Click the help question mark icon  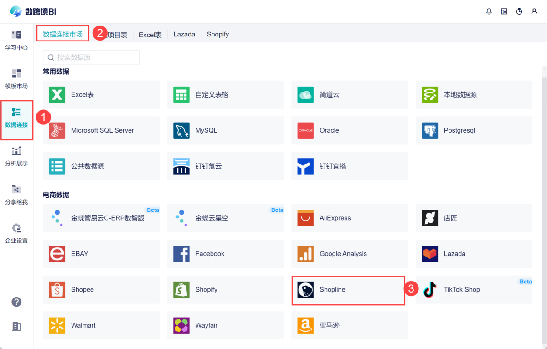click(16, 302)
